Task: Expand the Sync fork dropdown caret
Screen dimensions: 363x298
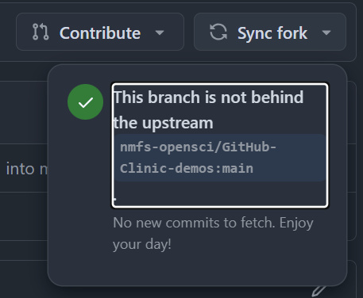Action: click(x=326, y=32)
